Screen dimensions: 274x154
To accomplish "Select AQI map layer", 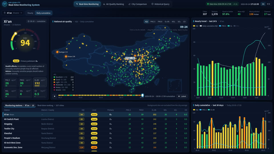I will coord(146,22).
